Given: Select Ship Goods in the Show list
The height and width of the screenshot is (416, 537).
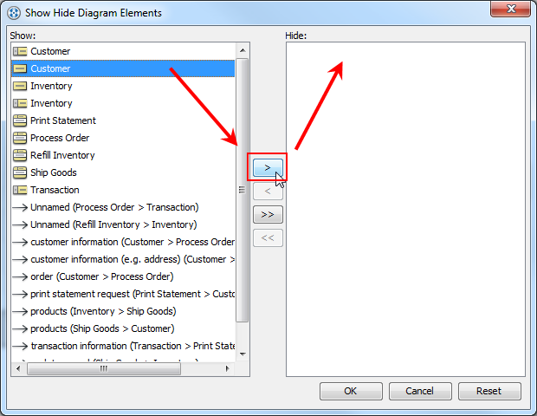Looking at the screenshot, I should coord(123,172).
